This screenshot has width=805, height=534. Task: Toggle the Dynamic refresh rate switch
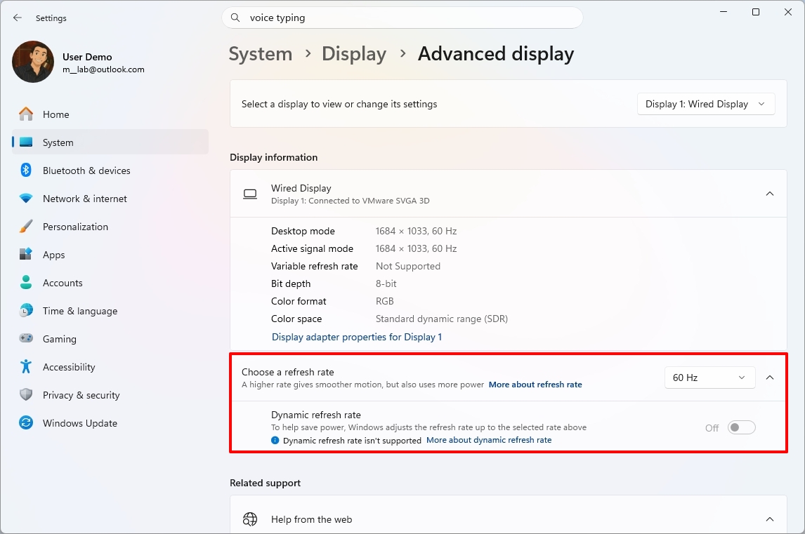[x=741, y=427]
